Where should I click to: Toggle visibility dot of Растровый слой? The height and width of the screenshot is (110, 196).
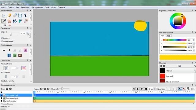2,95
